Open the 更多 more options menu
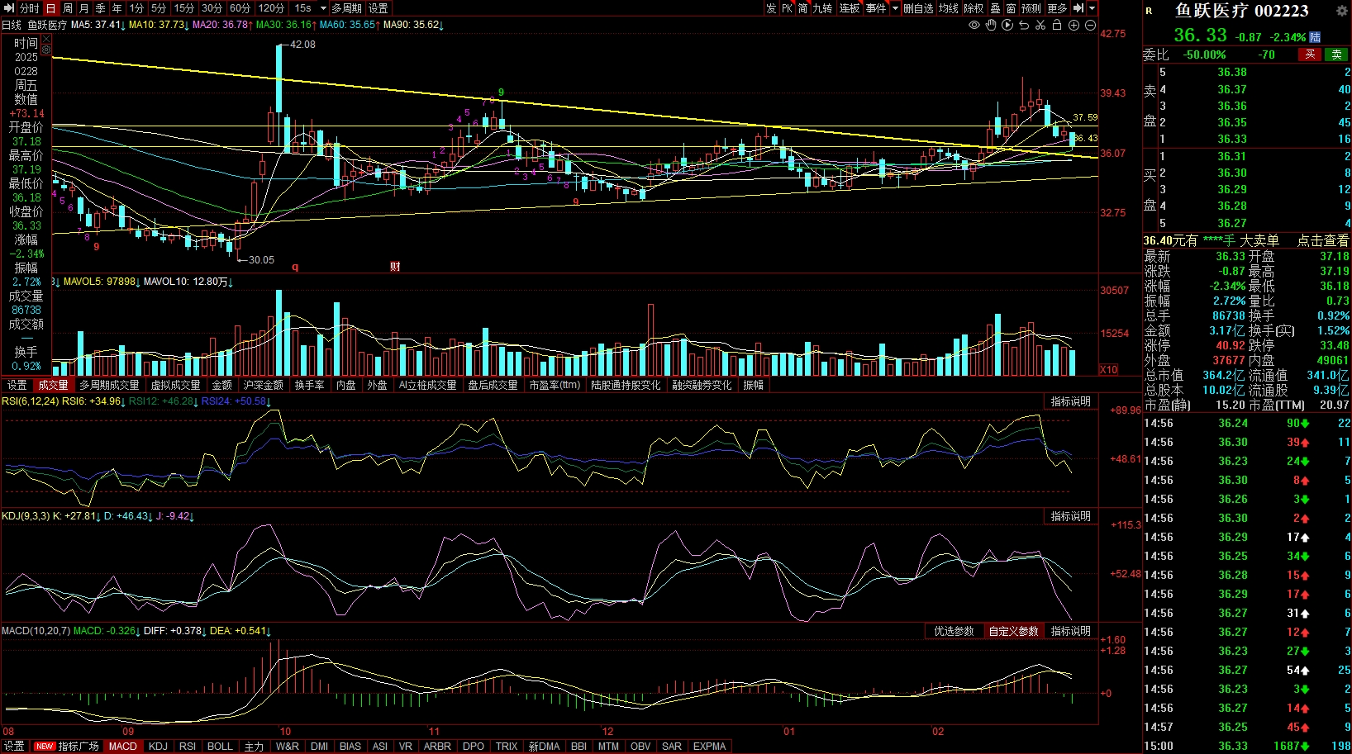This screenshot has width=1352, height=754. tap(1057, 8)
